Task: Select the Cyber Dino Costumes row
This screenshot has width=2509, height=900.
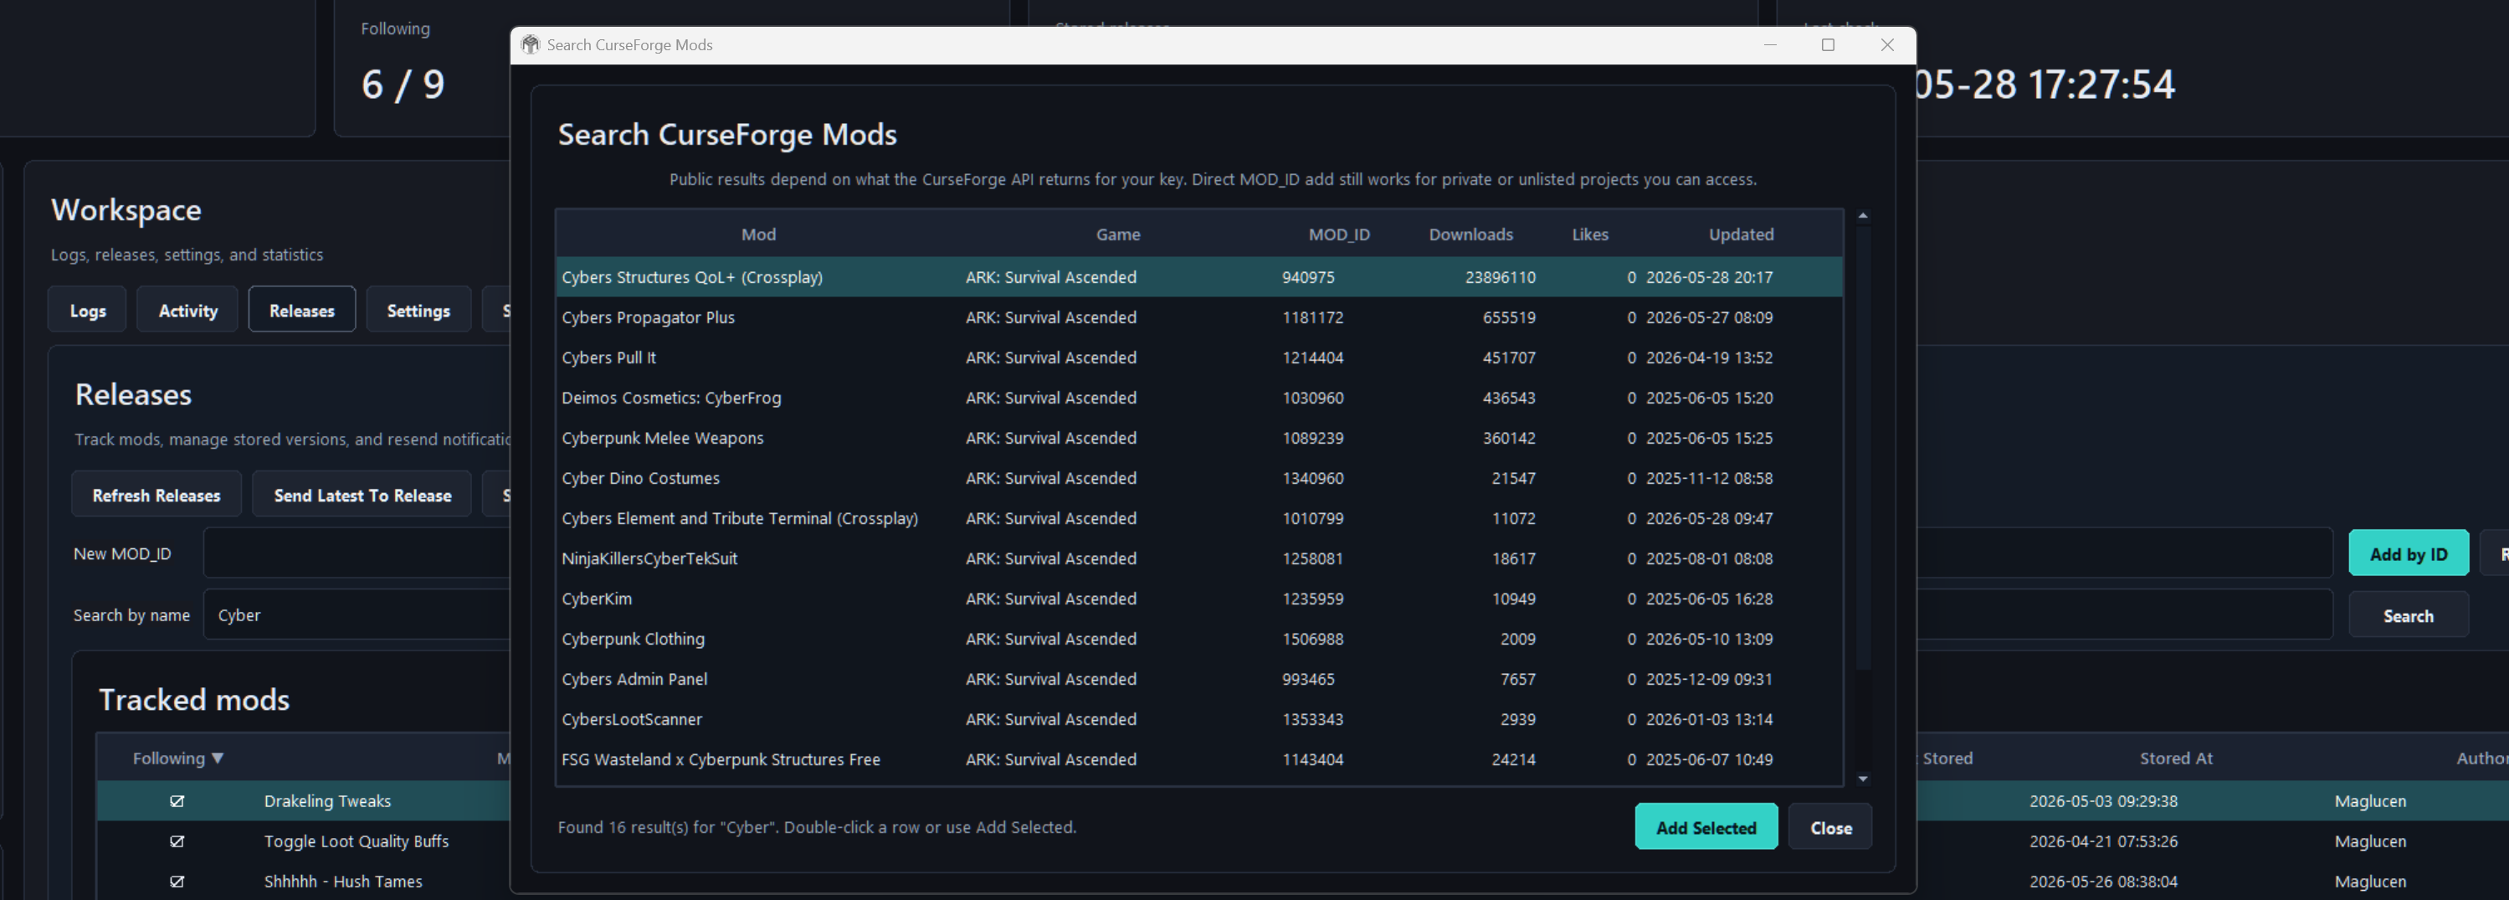Action: (1199, 478)
